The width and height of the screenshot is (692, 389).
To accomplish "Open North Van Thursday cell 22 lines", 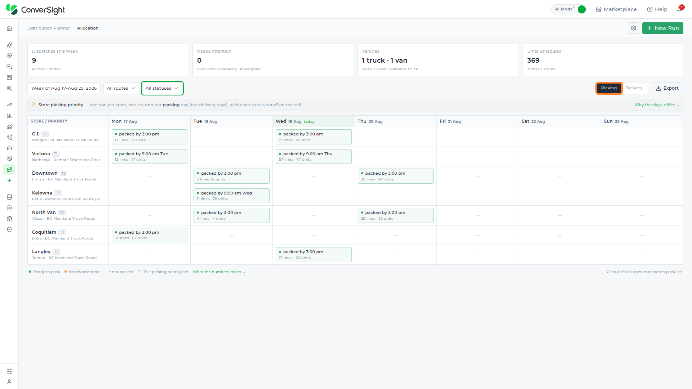I will [x=395, y=215].
